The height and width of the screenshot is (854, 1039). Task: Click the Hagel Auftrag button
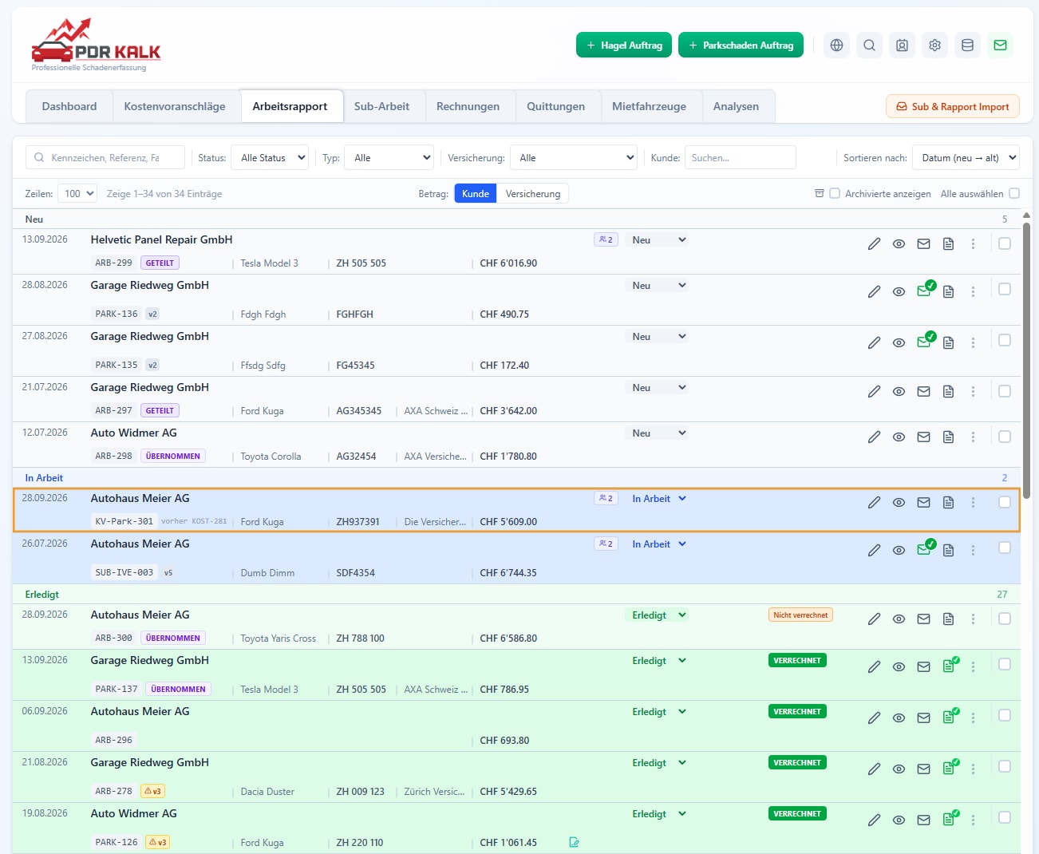click(x=624, y=45)
